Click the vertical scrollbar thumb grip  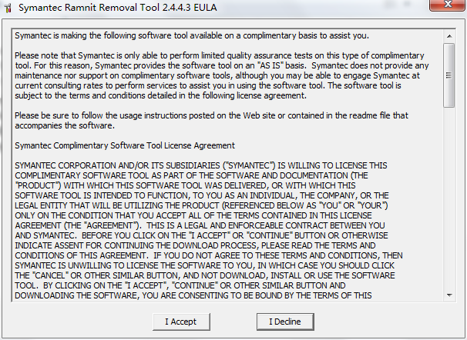449,75
